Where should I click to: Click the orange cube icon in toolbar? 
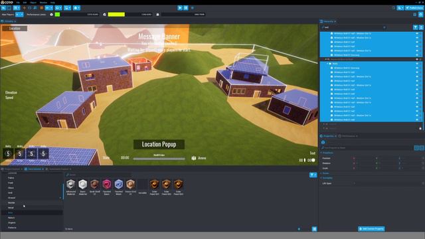[x=41, y=8]
